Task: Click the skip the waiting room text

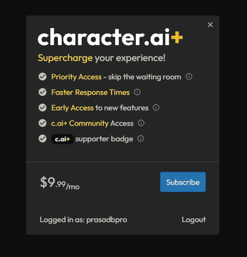Action: click(x=145, y=77)
